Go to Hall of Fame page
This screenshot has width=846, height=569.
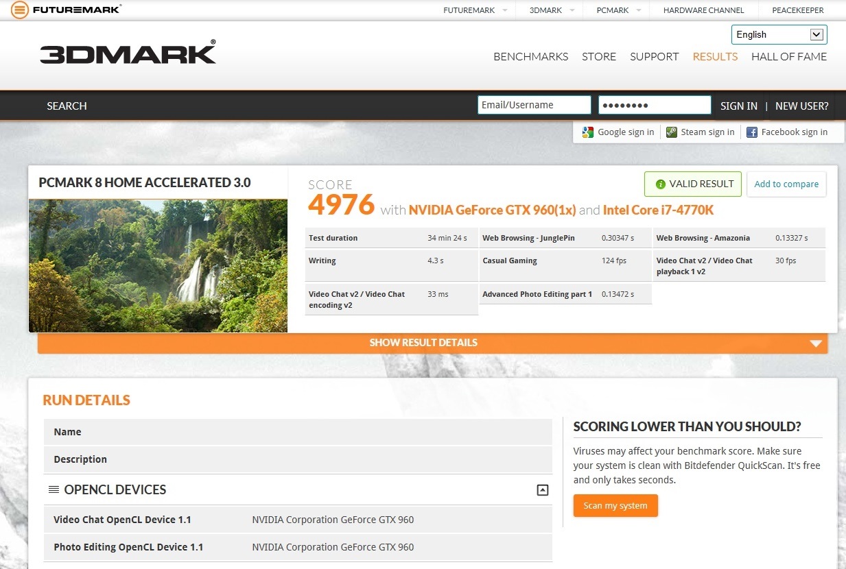(x=788, y=57)
